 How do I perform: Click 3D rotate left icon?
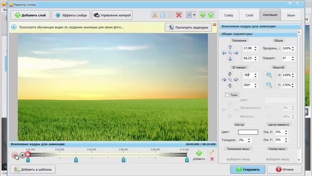coord(224,80)
